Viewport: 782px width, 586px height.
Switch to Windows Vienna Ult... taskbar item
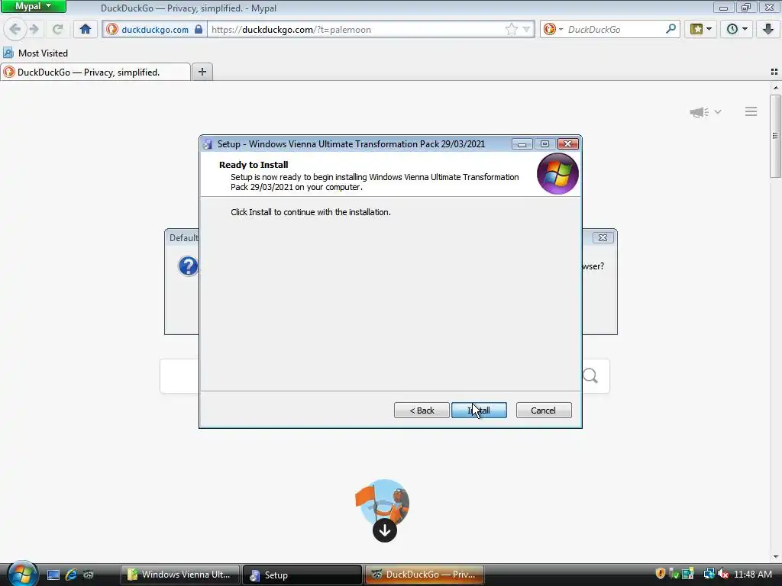click(179, 575)
